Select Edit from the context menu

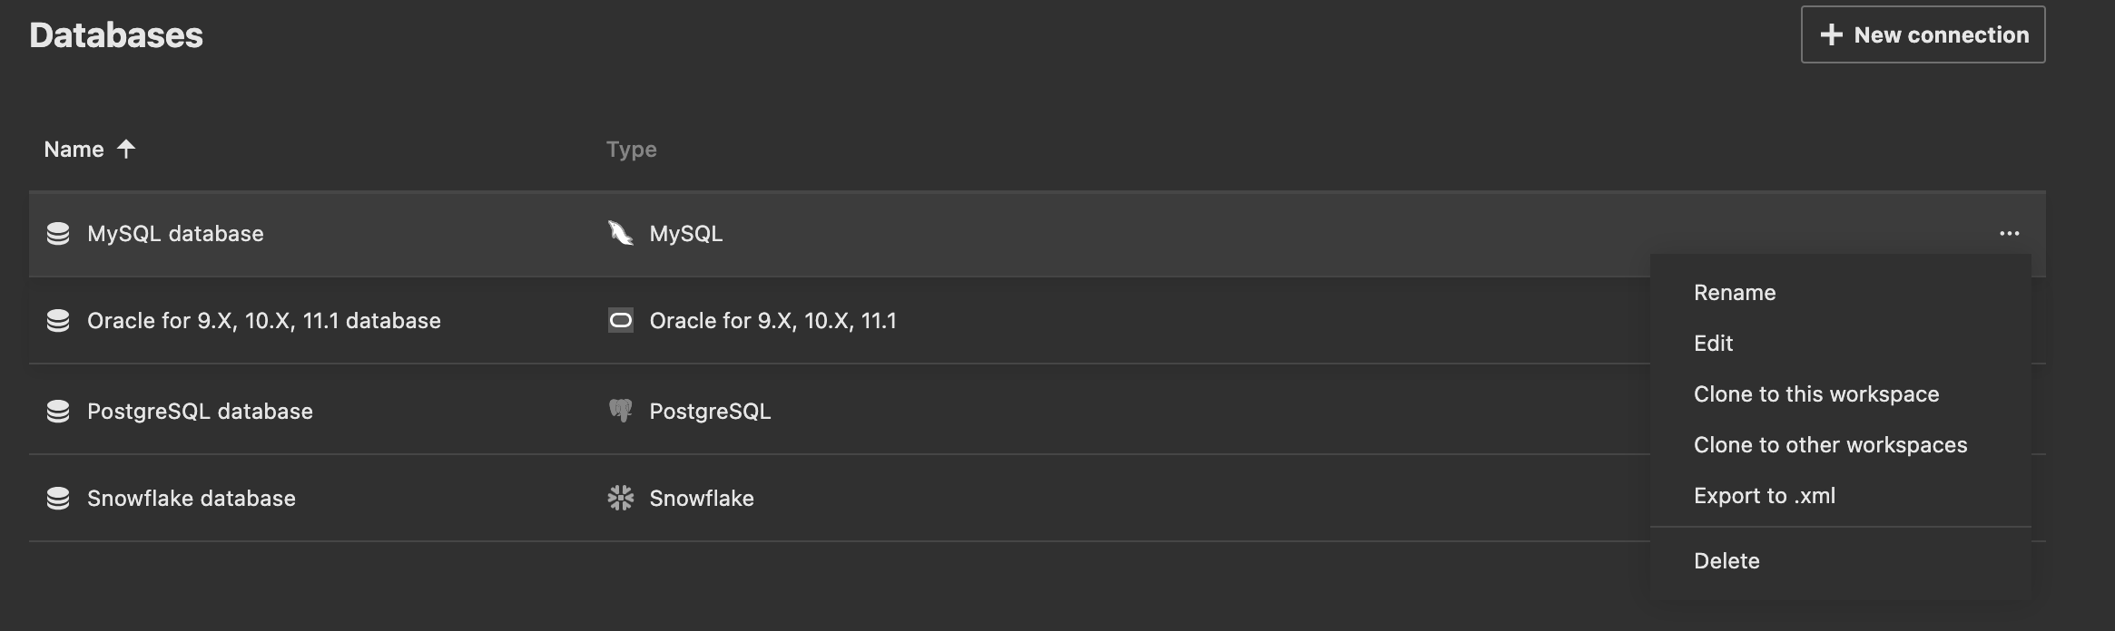pos(1712,343)
